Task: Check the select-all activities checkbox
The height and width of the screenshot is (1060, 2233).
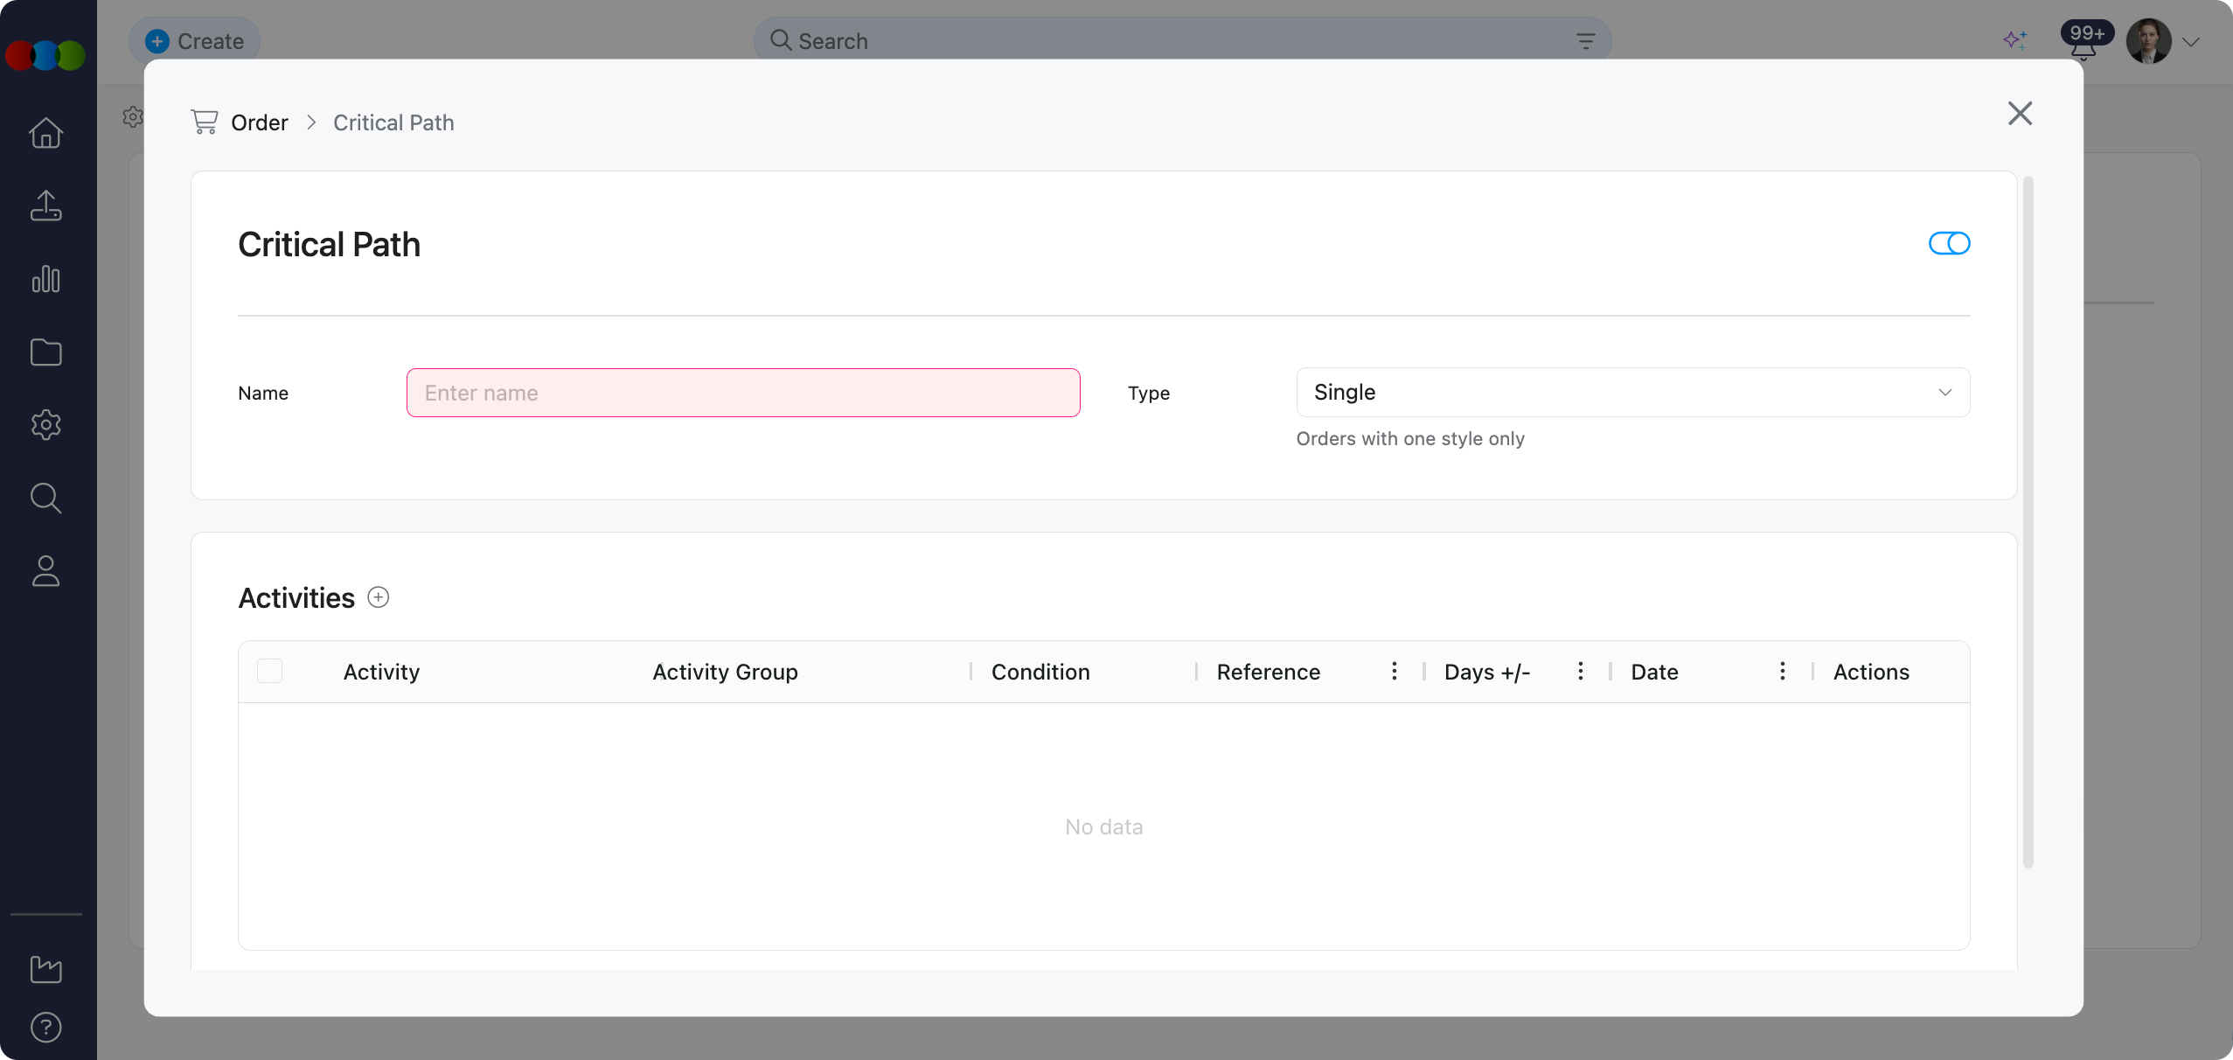Action: coord(269,671)
